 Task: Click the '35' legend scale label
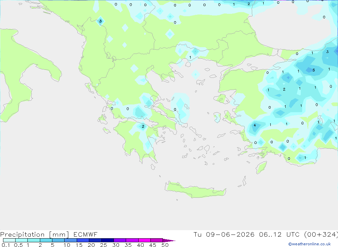pos(128,245)
